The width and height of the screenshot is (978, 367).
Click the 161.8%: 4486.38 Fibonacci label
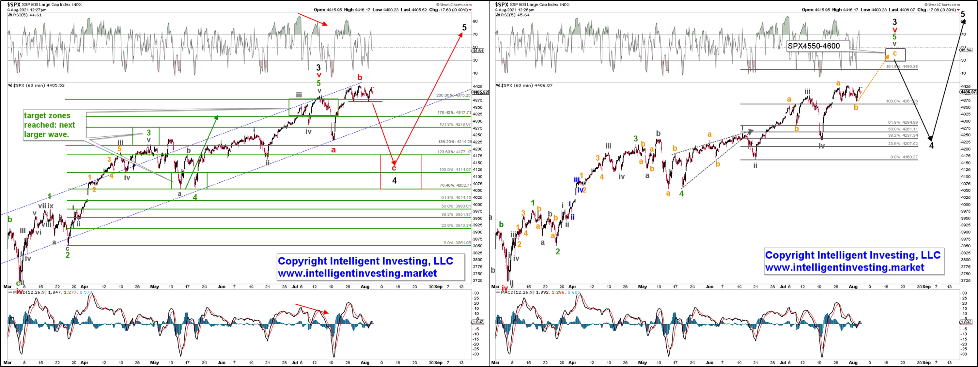(902, 67)
